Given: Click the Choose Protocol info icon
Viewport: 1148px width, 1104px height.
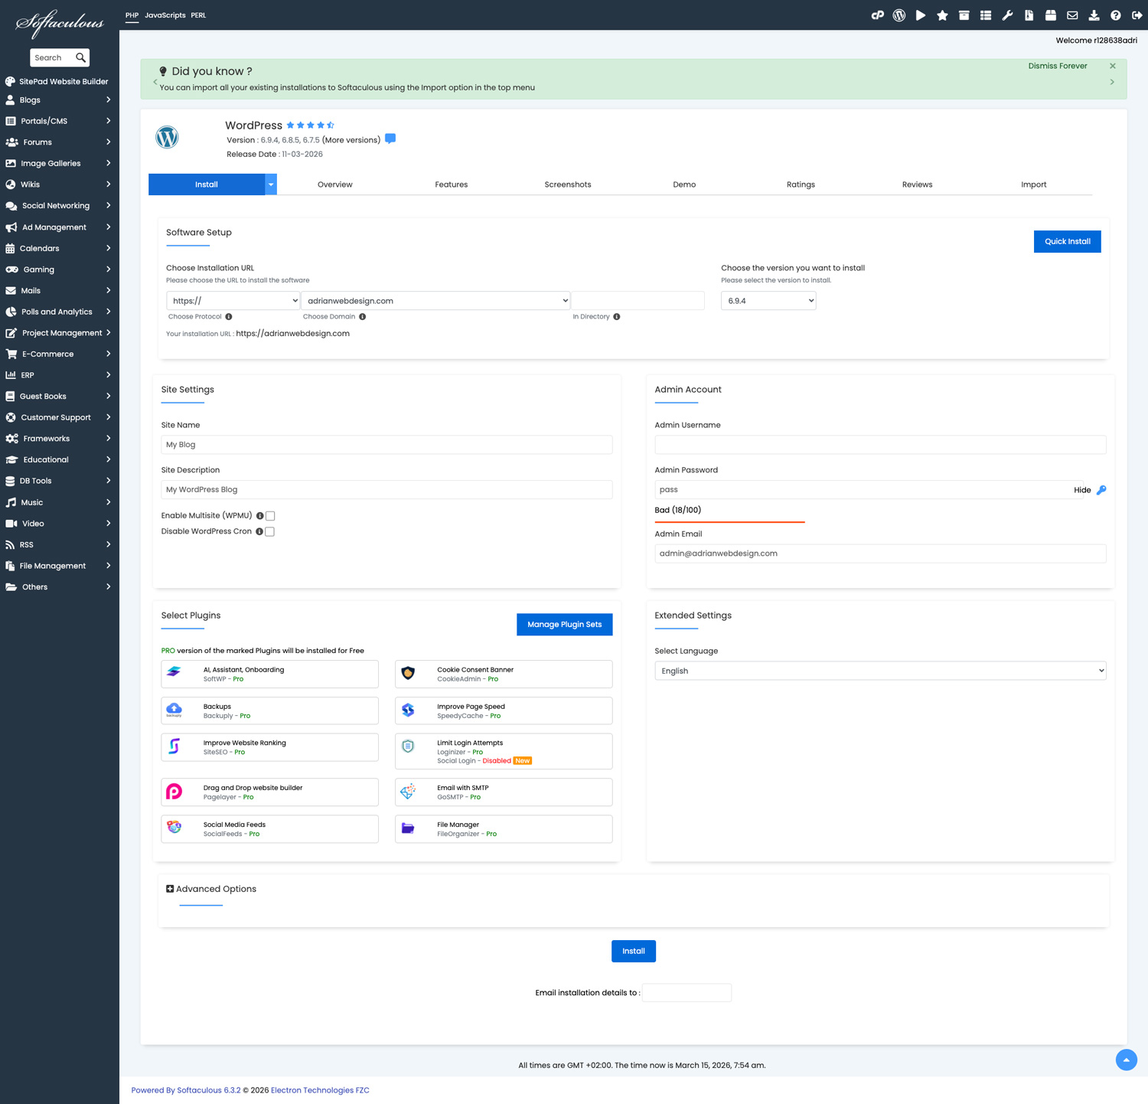Looking at the screenshot, I should pyautogui.click(x=229, y=317).
